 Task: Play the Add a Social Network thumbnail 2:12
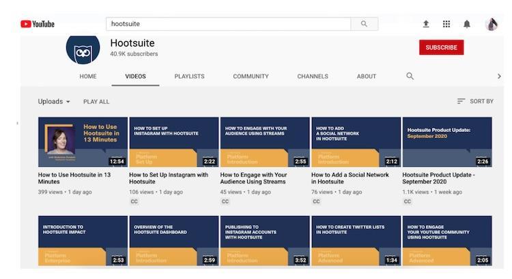[x=356, y=142]
